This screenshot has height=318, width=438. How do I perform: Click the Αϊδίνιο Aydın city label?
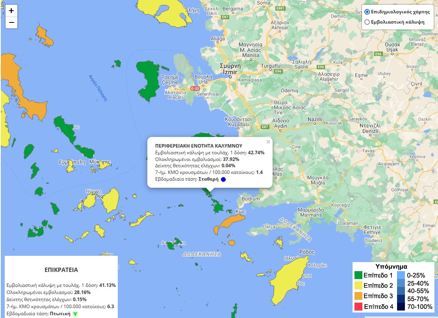281,123
